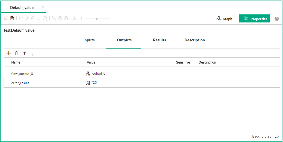
Task: Select the flow_output_0 row name
Action: click(x=22, y=73)
